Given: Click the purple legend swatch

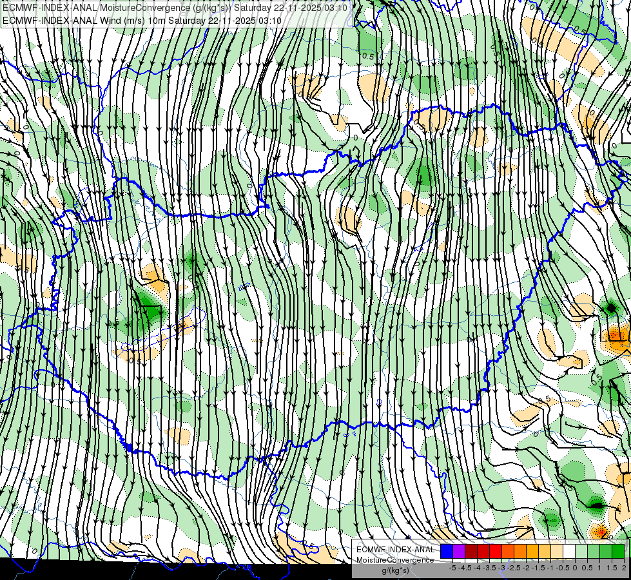Looking at the screenshot, I should tap(459, 552).
